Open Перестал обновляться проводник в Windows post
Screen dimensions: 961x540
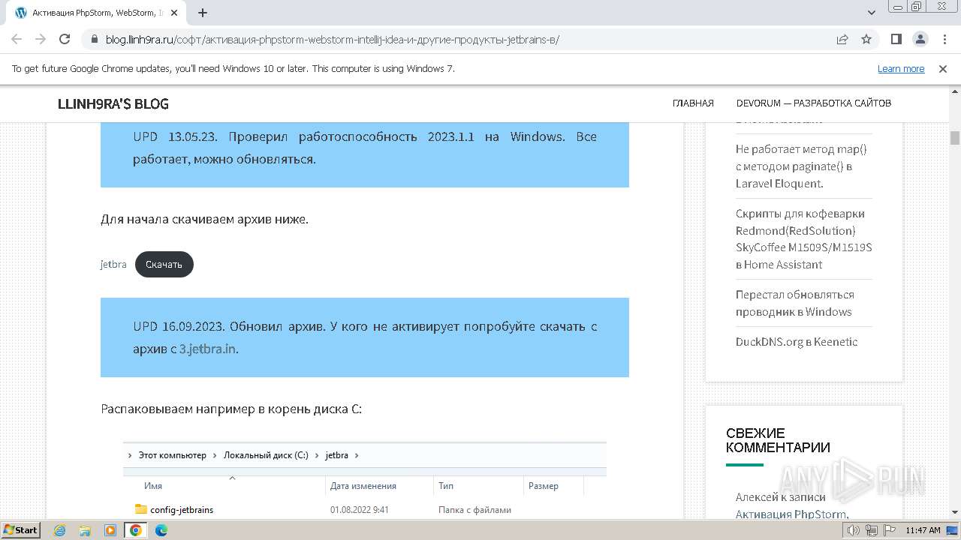click(795, 303)
